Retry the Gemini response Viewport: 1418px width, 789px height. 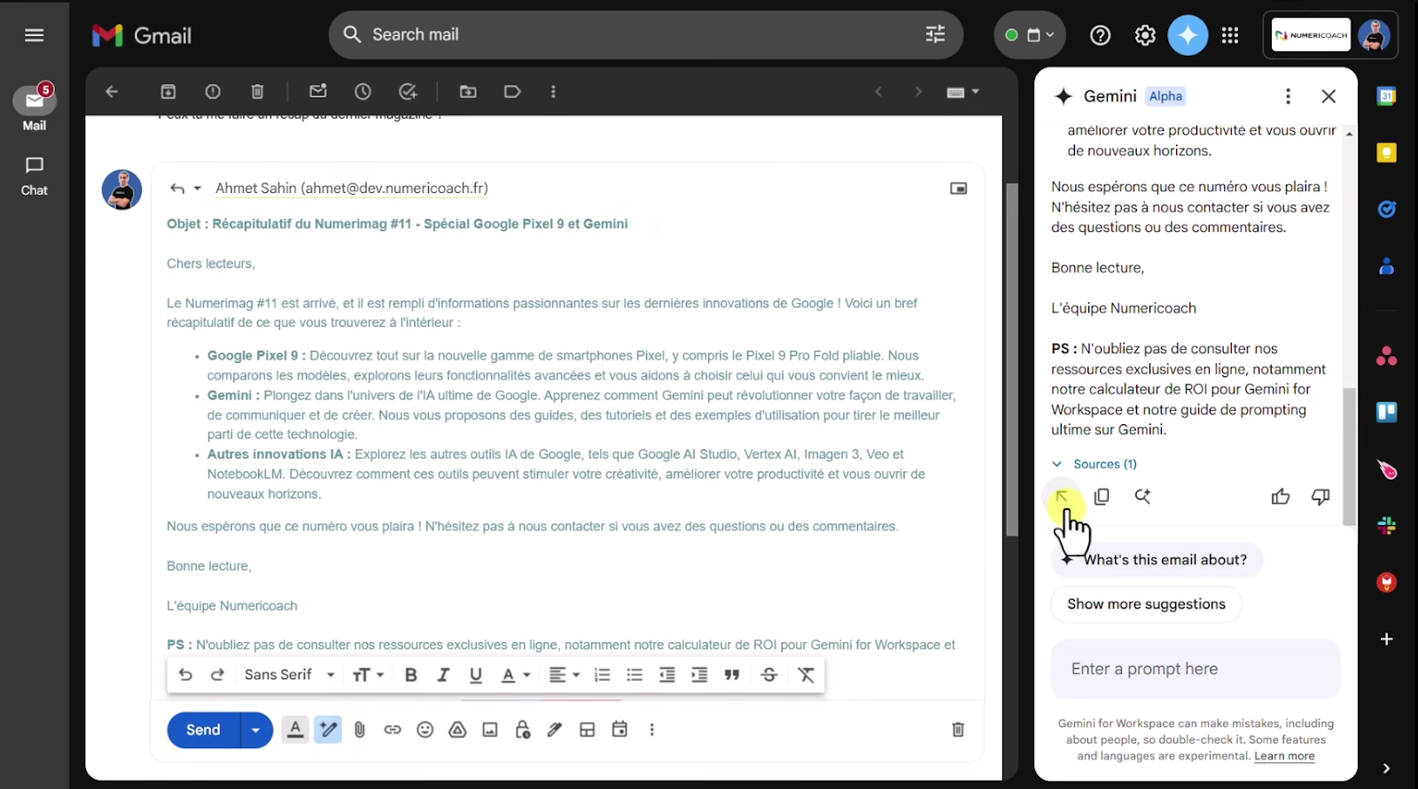[1142, 497]
